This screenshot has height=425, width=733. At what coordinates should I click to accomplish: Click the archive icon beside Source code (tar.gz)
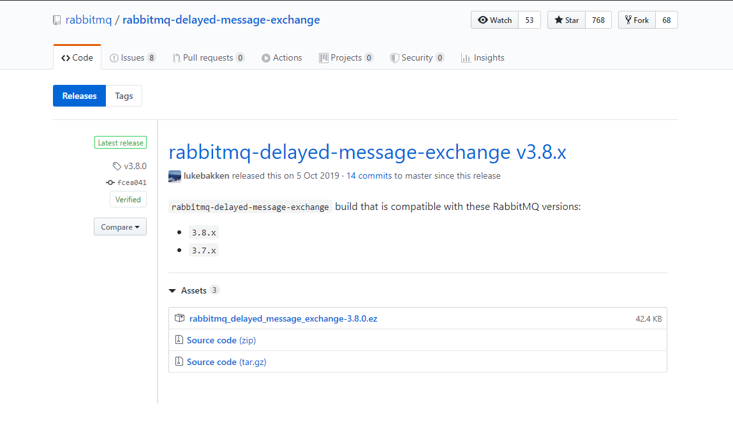179,362
